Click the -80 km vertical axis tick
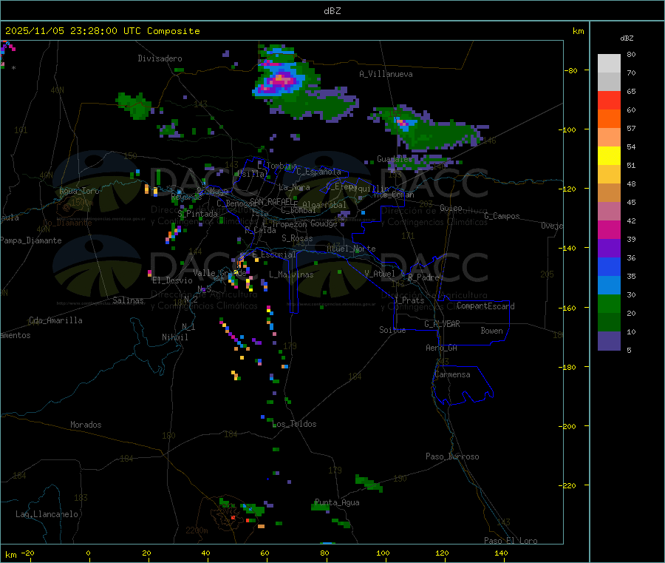Image resolution: width=665 pixels, height=563 pixels. tap(571, 70)
